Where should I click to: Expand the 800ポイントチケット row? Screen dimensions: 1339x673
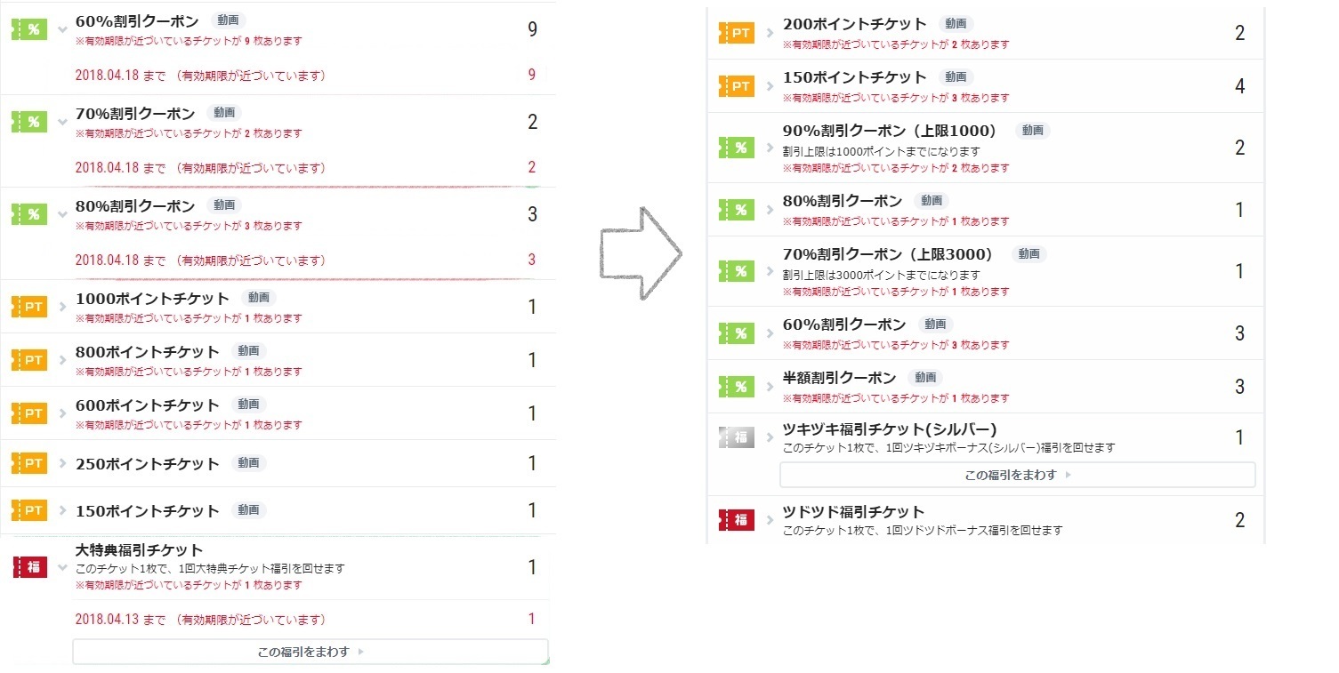pyautogui.click(x=62, y=361)
